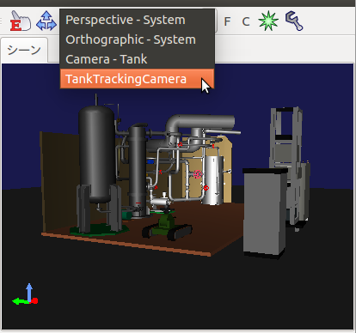This screenshot has width=356, height=333.
Task: Click the green tank robot in scene
Action: point(167,226)
